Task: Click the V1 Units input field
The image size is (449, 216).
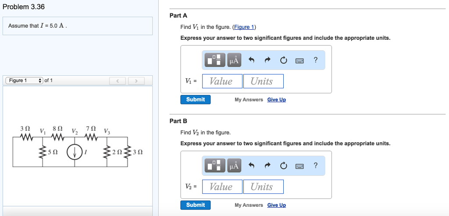Action: [x=264, y=81]
